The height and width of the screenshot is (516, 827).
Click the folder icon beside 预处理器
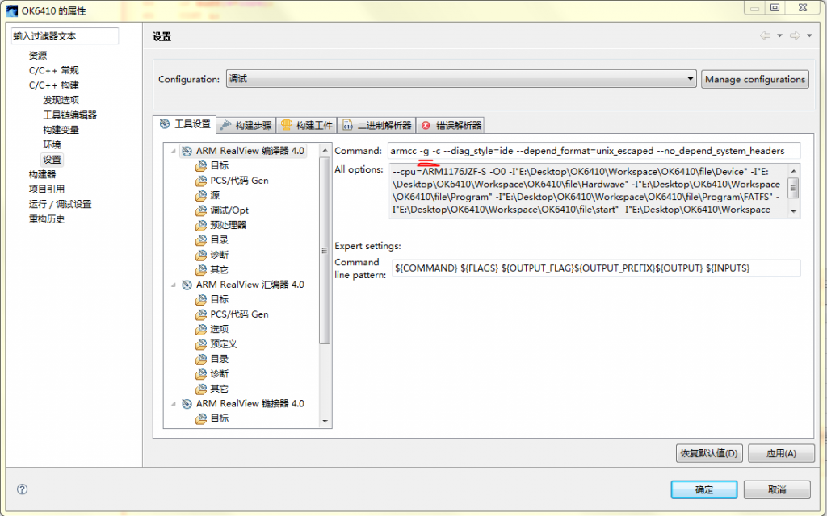(x=201, y=226)
